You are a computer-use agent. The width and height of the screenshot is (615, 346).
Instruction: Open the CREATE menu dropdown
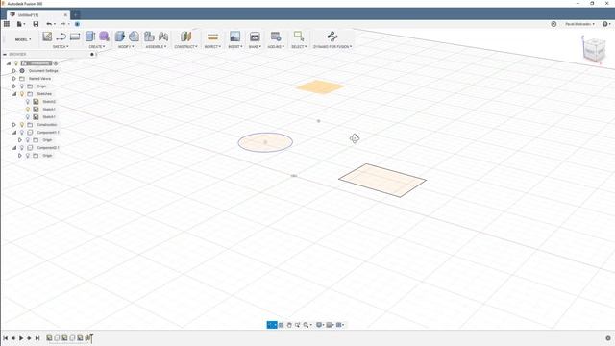[96, 47]
